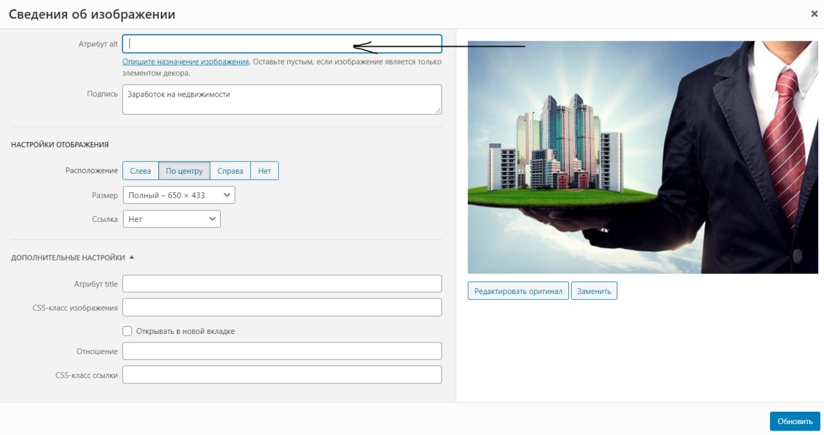Choose Нет alignment option

265,171
